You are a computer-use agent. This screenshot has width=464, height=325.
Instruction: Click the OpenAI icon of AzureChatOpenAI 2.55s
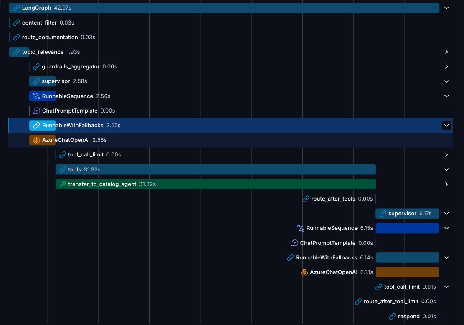pyautogui.click(x=36, y=140)
